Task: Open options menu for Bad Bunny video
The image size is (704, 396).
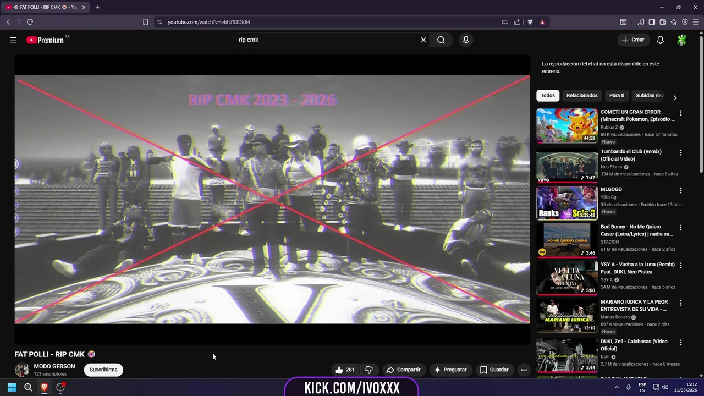Action: [681, 228]
